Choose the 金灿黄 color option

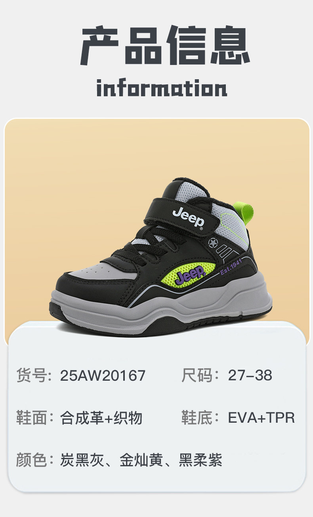(141, 460)
